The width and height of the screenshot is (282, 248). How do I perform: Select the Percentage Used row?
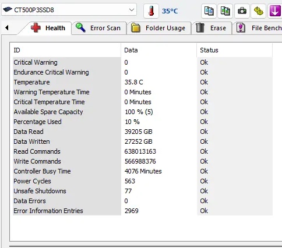coord(143,122)
